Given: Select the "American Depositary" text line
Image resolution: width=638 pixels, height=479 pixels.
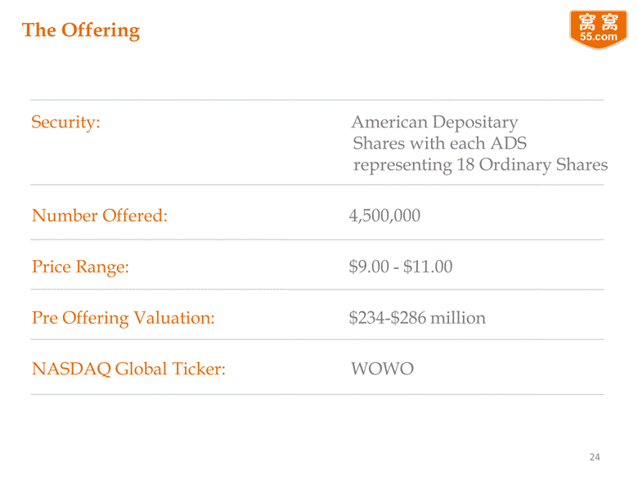Looking at the screenshot, I should [x=434, y=123].
